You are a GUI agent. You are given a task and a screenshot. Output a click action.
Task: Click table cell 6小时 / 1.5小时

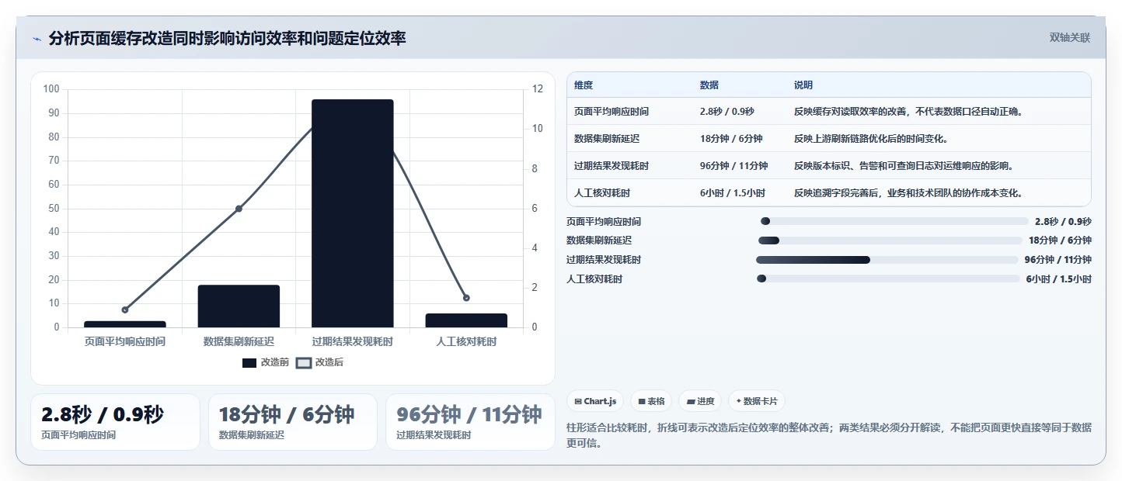[x=732, y=193]
